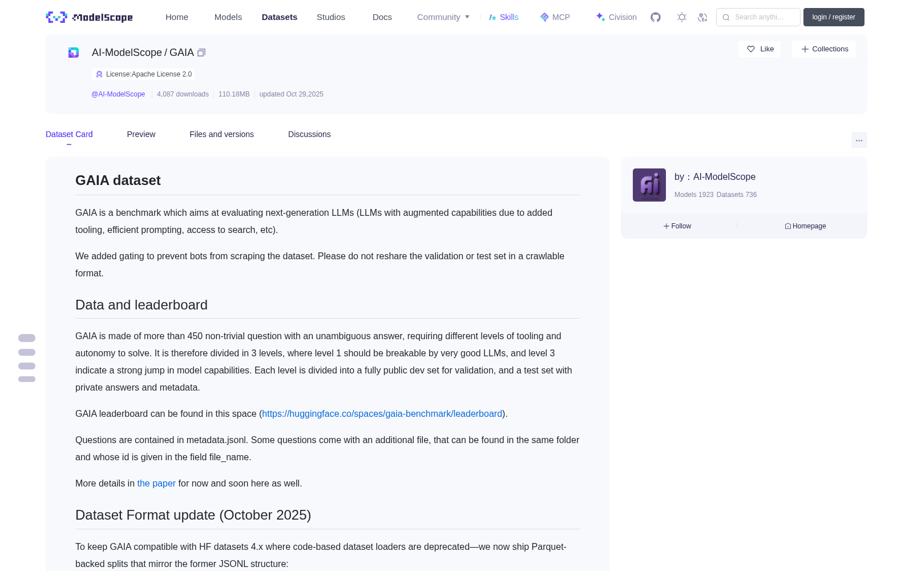
Task: Go to Home in navigation
Action: coord(177,17)
